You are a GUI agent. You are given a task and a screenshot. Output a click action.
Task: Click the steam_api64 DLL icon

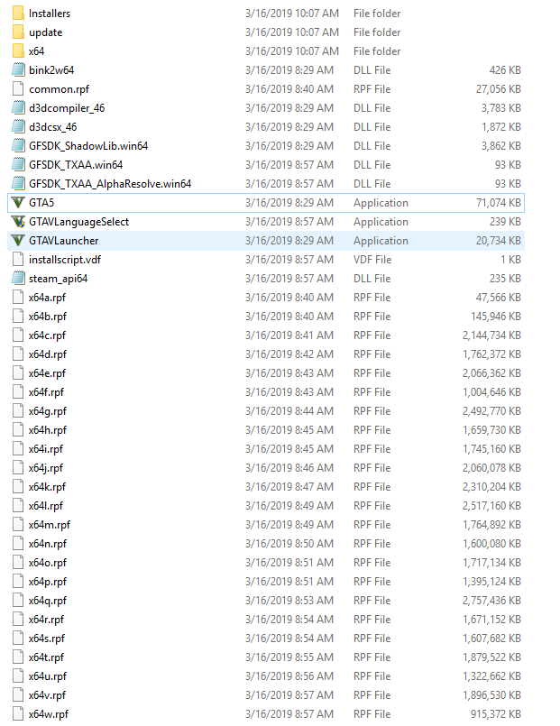pyautogui.click(x=18, y=279)
